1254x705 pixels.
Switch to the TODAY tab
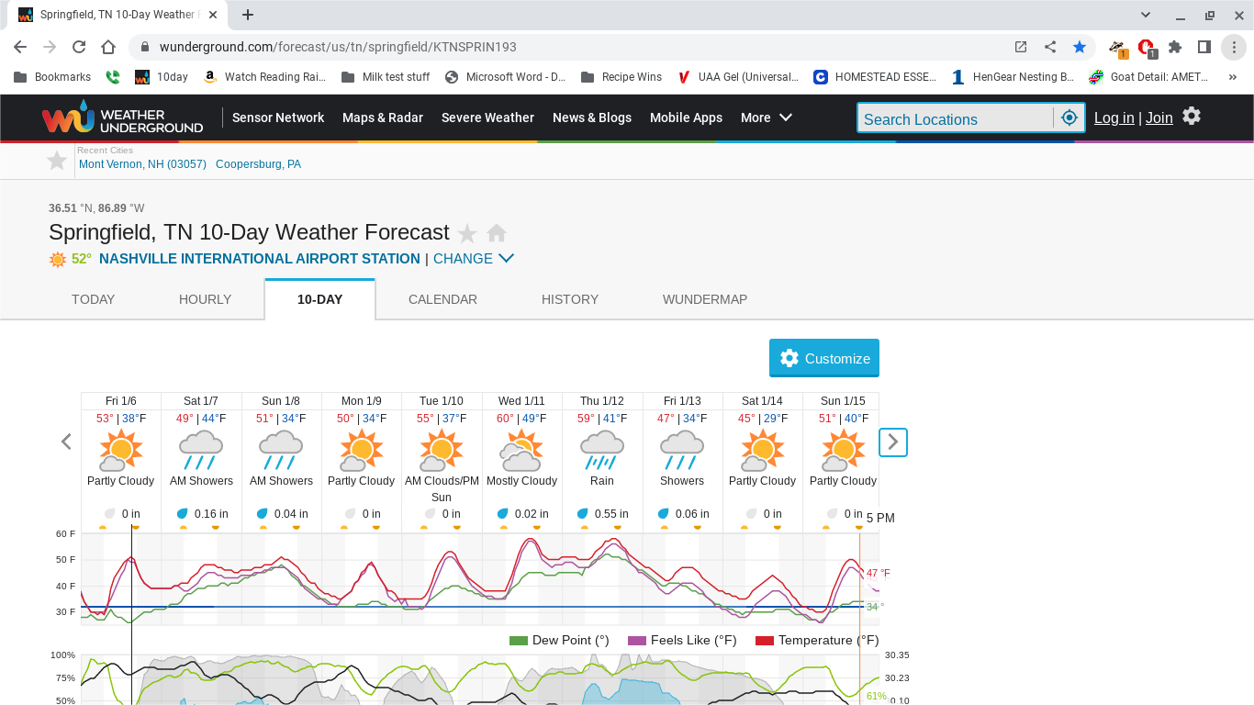click(x=94, y=299)
